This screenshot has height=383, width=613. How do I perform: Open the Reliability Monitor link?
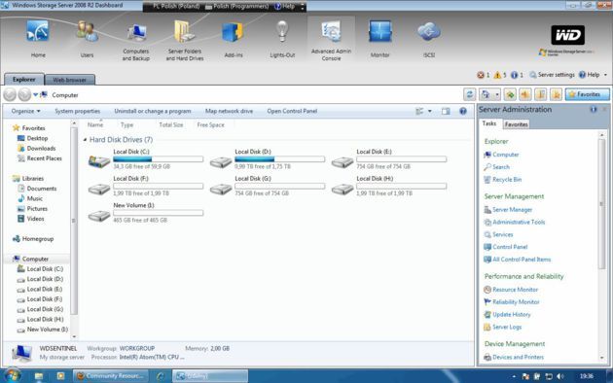click(x=516, y=302)
